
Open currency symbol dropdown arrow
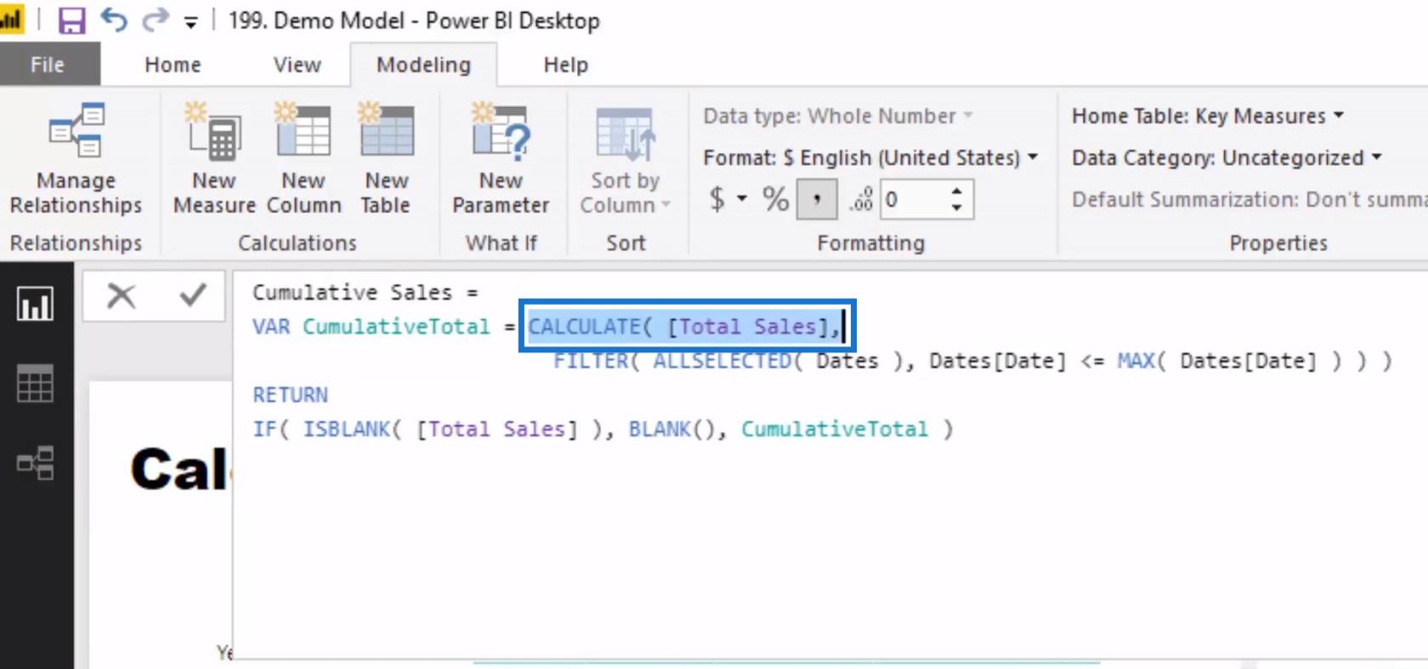[742, 200]
